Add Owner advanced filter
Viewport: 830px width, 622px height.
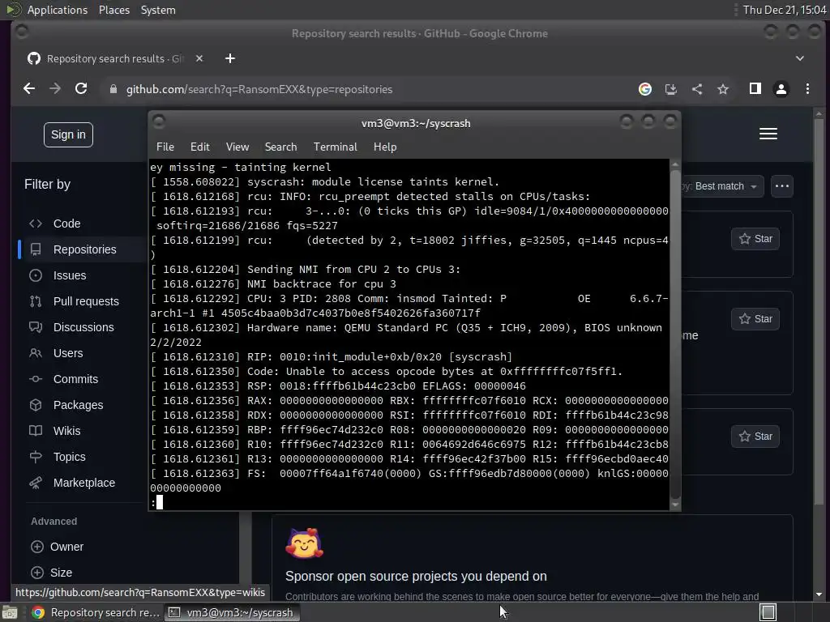(58, 547)
